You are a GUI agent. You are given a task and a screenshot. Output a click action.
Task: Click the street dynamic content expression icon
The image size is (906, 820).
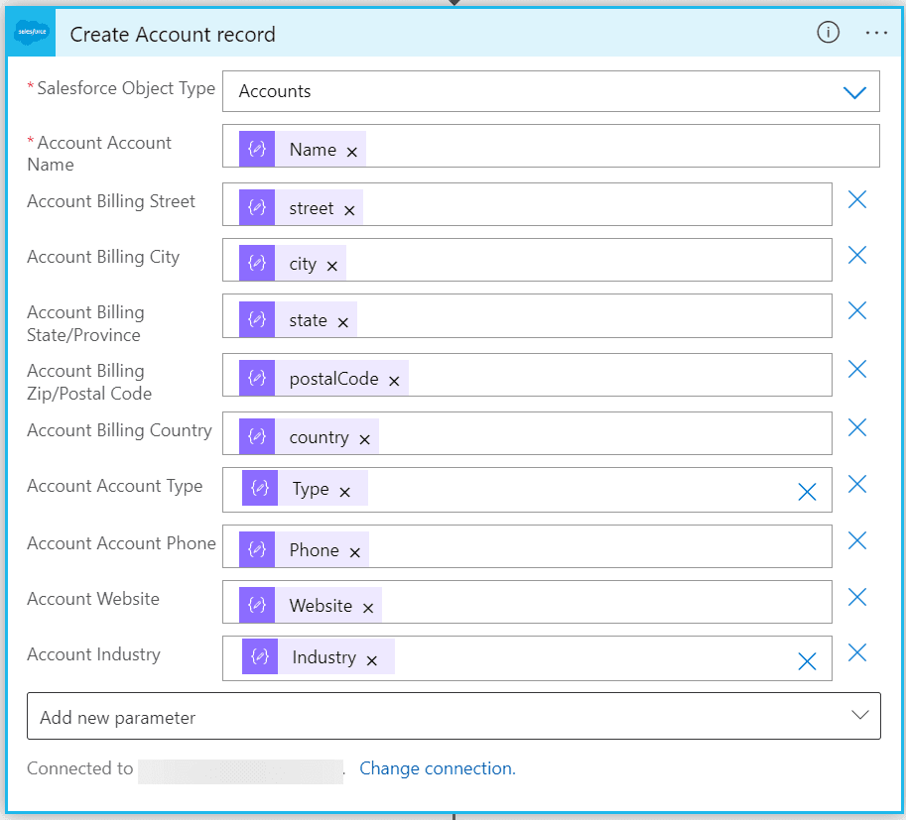257,207
